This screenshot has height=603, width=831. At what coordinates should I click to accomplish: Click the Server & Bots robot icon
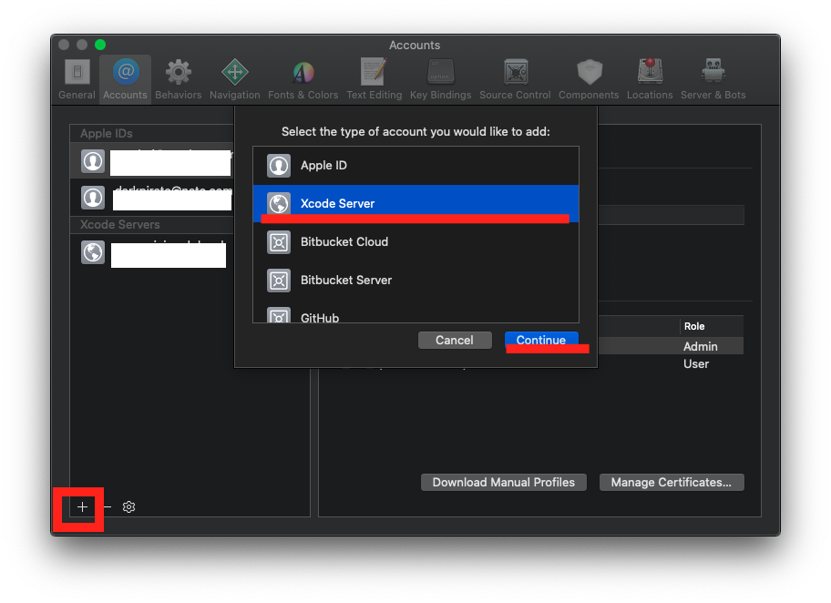[x=713, y=71]
